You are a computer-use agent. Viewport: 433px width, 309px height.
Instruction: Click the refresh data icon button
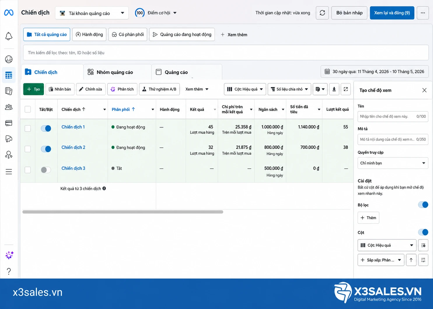pyautogui.click(x=322, y=13)
